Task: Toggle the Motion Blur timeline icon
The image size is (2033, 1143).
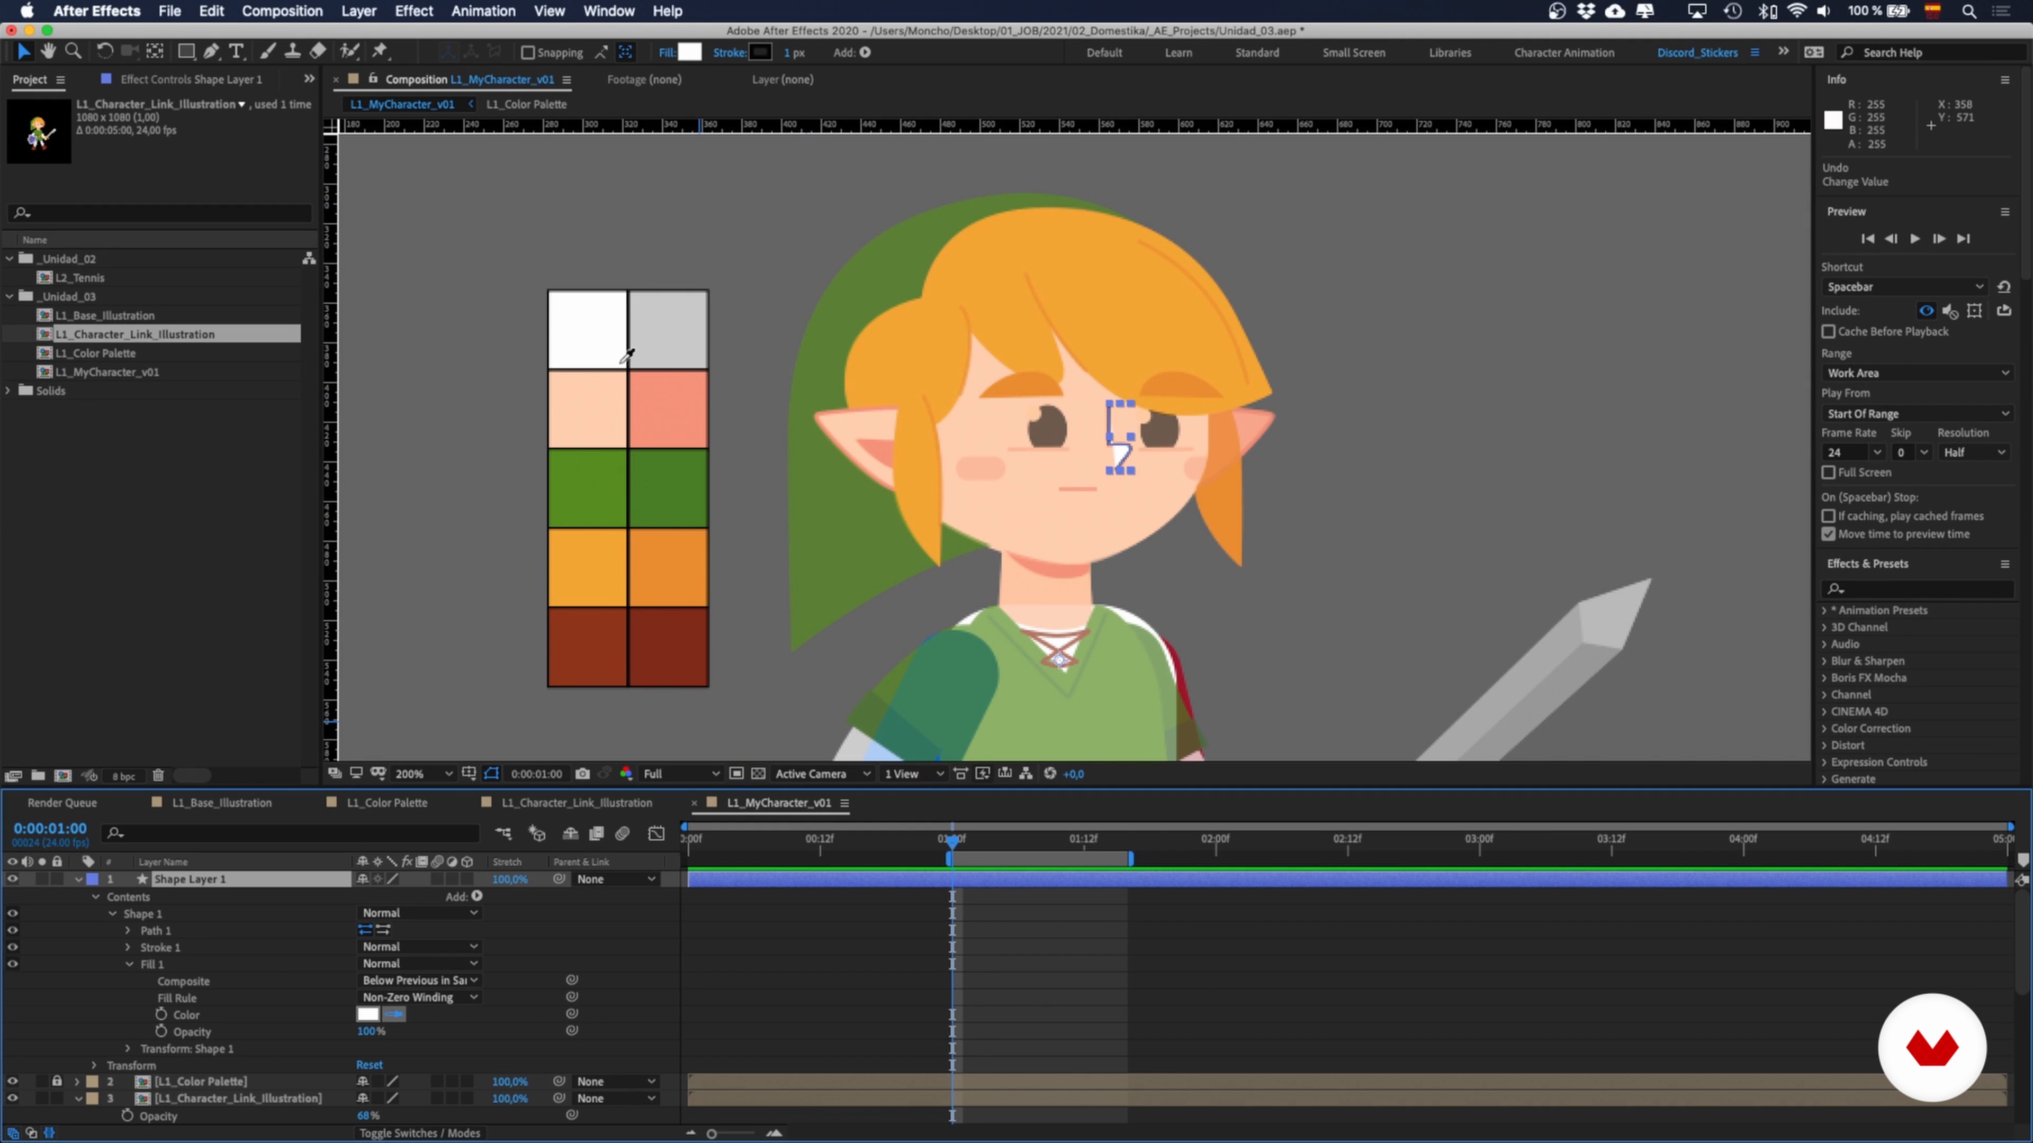Action: [623, 833]
